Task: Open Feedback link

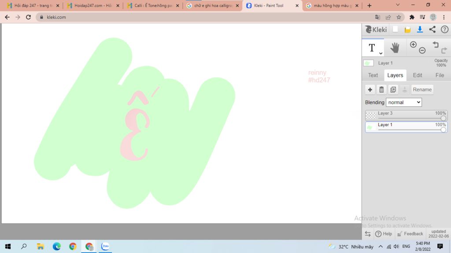Action: pyautogui.click(x=410, y=234)
